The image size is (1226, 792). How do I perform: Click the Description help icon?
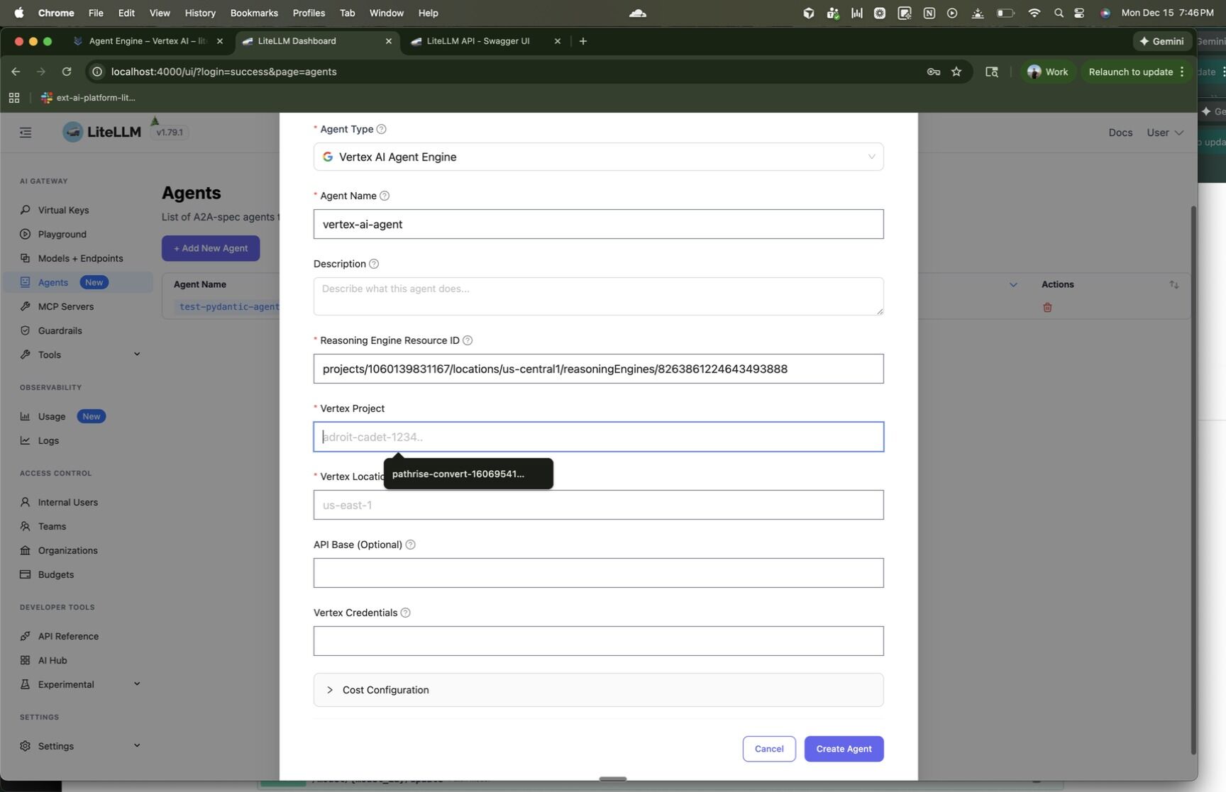(374, 264)
